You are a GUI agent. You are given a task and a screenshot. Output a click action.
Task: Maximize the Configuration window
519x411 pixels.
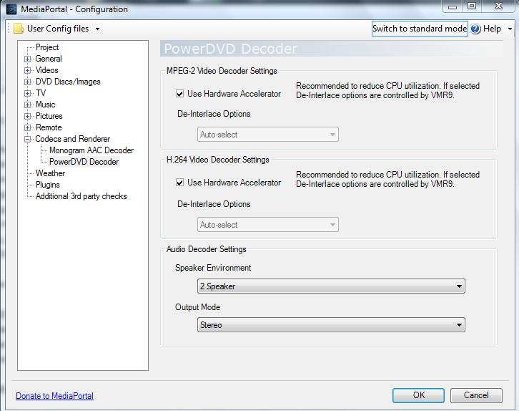point(472,6)
